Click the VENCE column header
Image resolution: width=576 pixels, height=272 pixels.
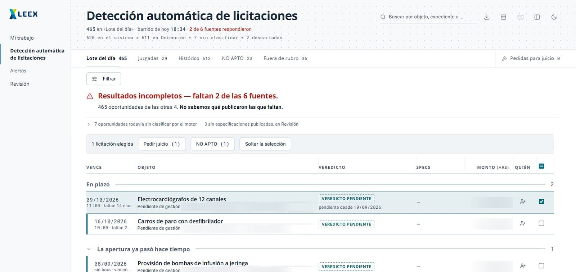click(94, 167)
